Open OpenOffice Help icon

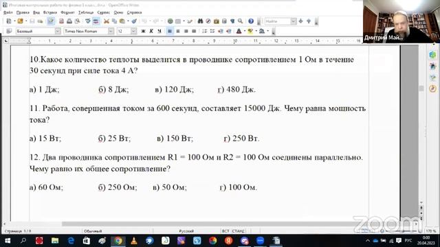pyautogui.click(x=251, y=21)
